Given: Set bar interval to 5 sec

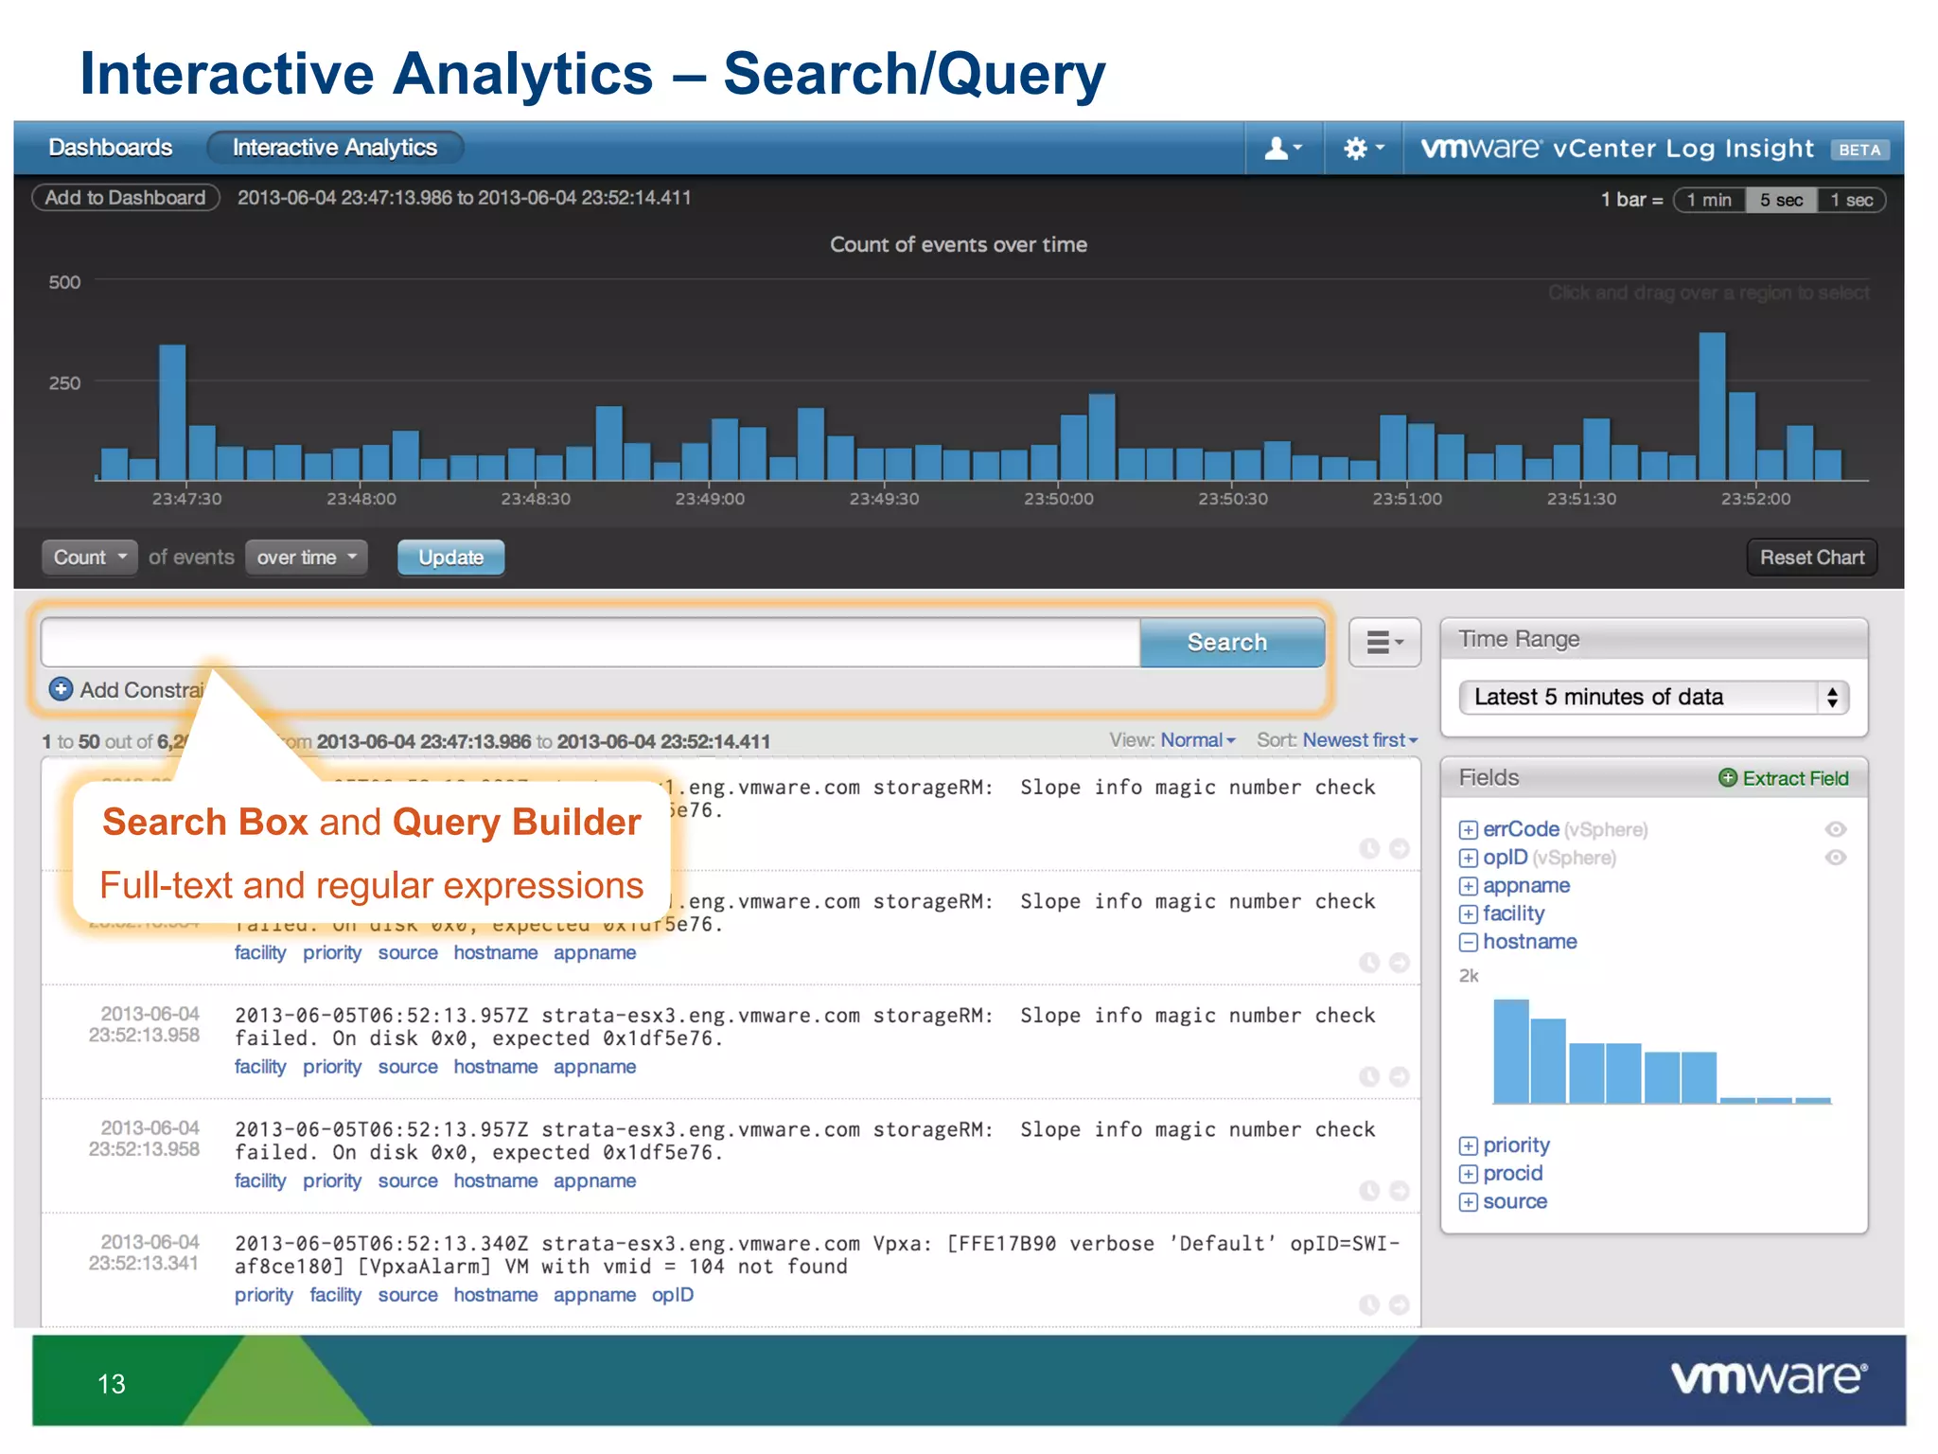Looking at the screenshot, I should (1781, 200).
